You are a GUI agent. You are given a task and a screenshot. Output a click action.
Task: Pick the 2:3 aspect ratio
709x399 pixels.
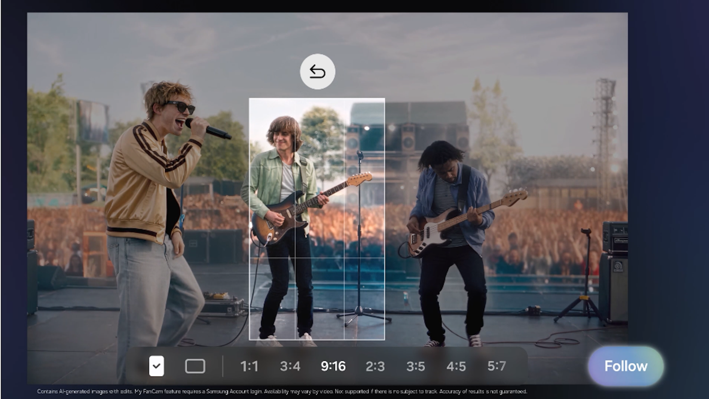pos(375,366)
